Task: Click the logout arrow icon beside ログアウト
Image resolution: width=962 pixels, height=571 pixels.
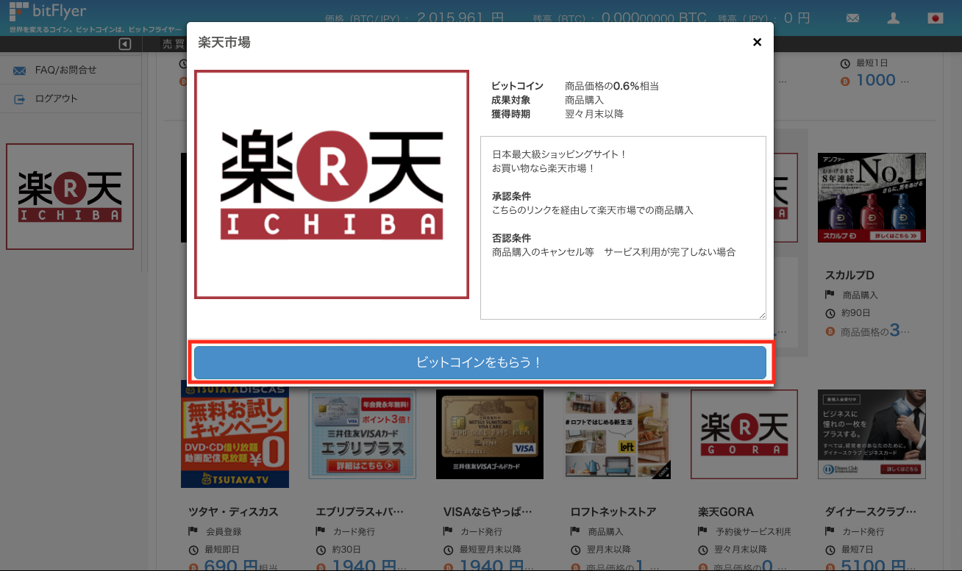Action: click(x=20, y=98)
